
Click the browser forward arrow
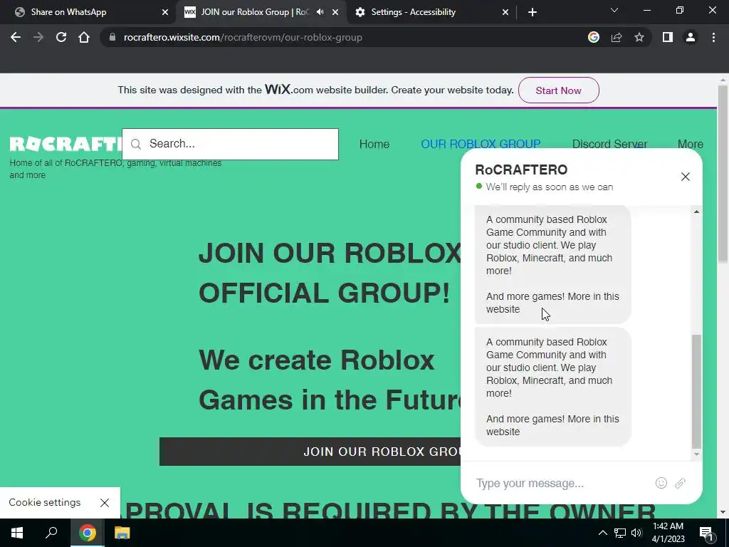coord(38,37)
